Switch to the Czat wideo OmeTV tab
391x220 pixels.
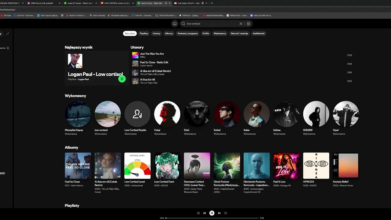click(x=190, y=3)
